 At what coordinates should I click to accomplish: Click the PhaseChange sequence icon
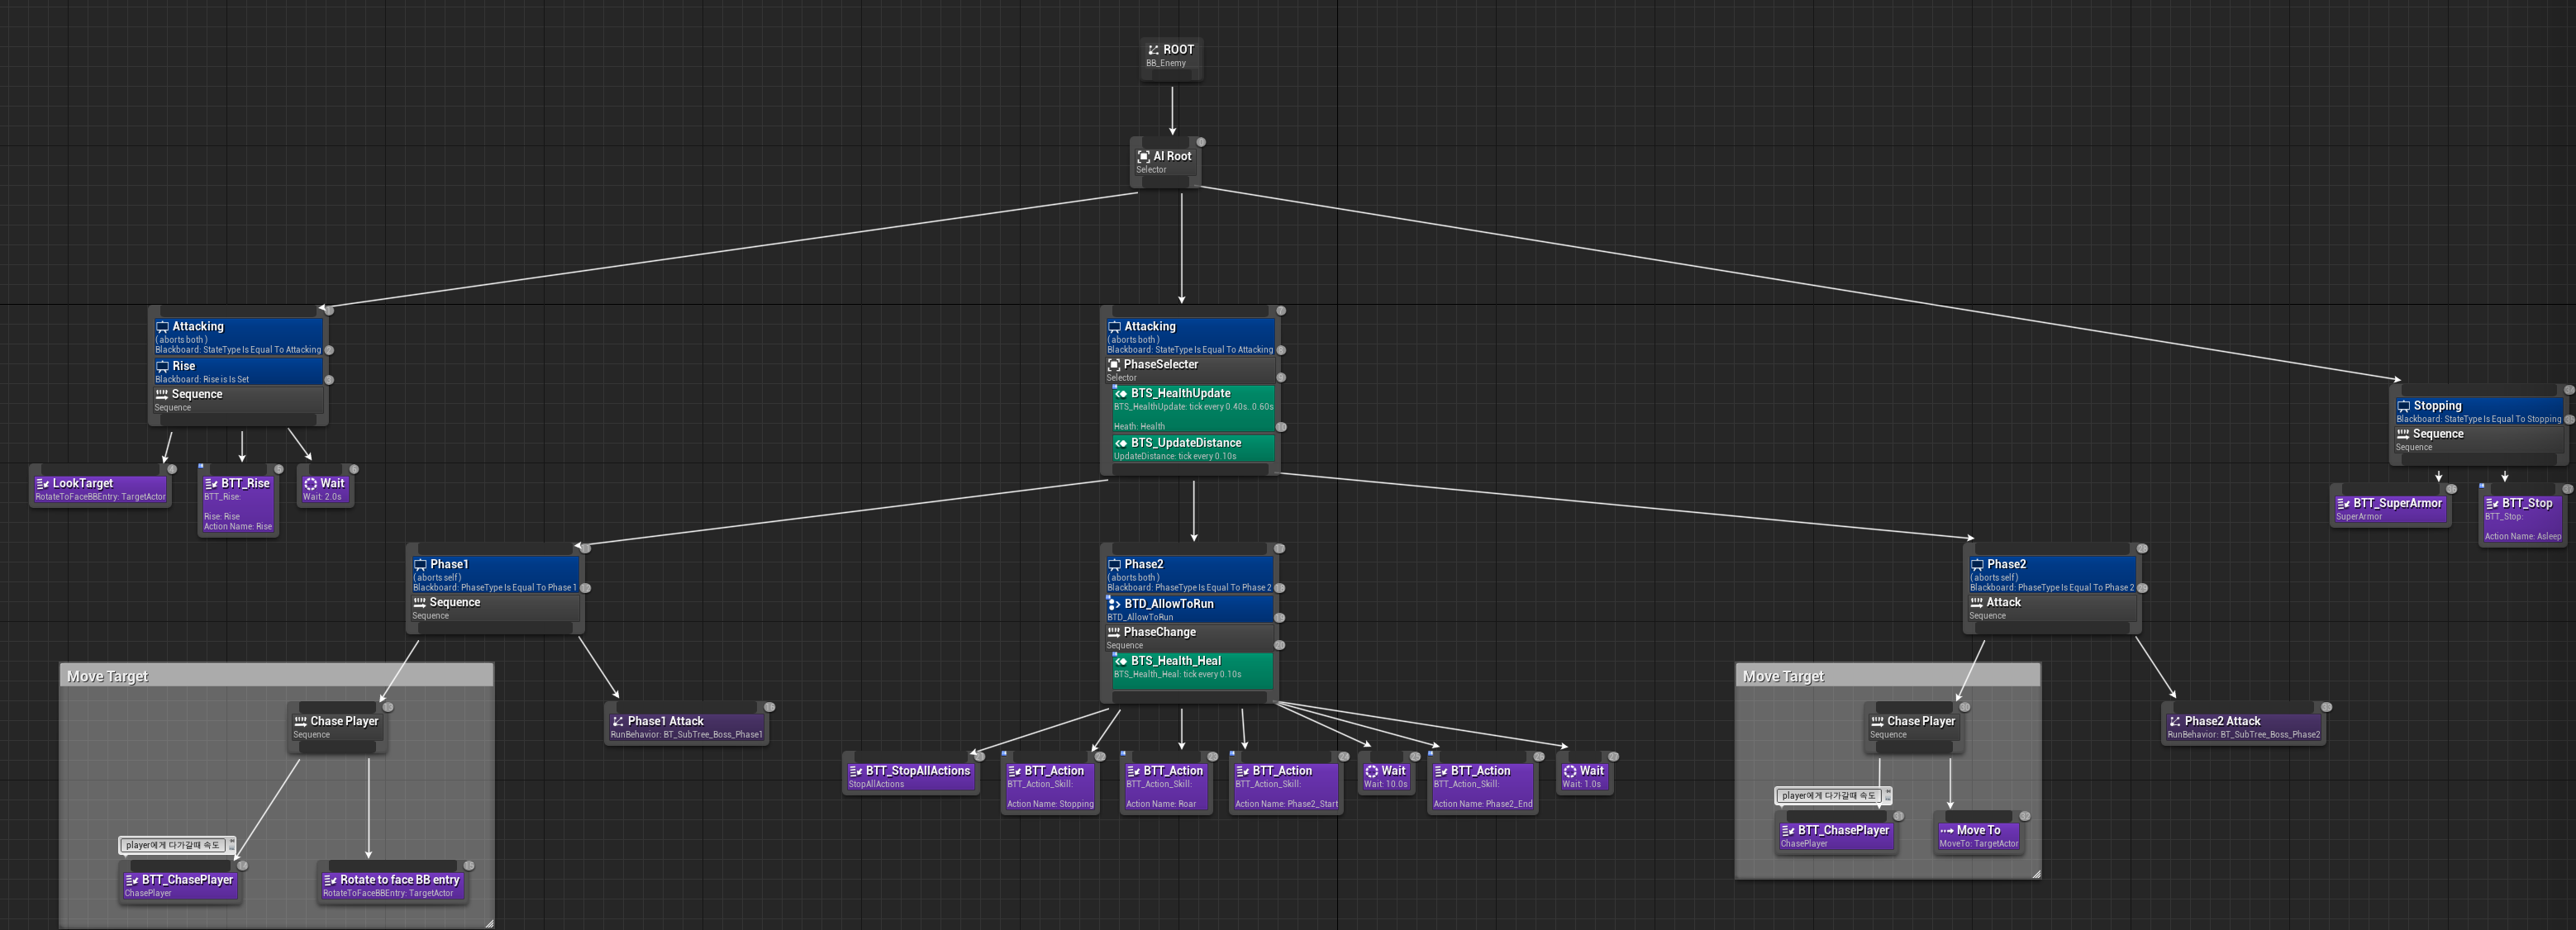pyautogui.click(x=1113, y=633)
